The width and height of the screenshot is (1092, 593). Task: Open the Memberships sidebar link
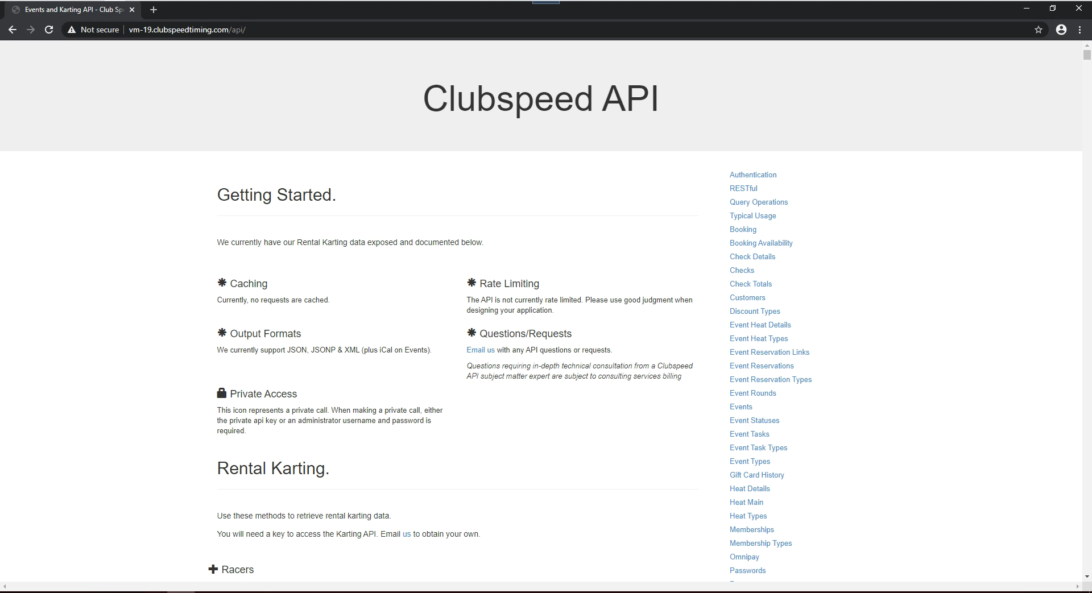coord(751,530)
